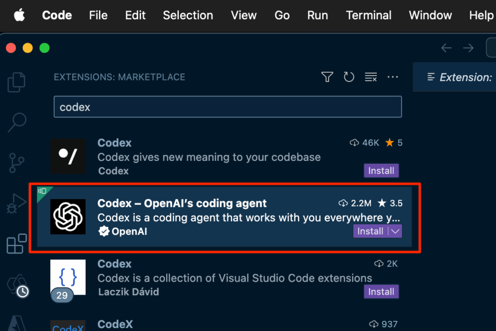The width and height of the screenshot is (496, 331).
Task: Open the Apple menu
Action: click(19, 16)
